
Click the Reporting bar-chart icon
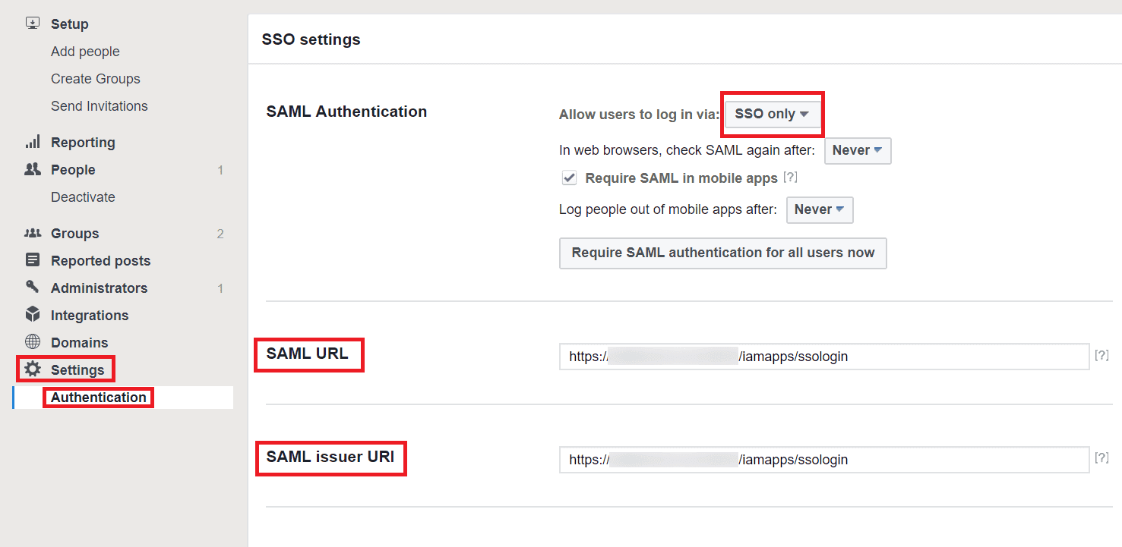coord(33,142)
